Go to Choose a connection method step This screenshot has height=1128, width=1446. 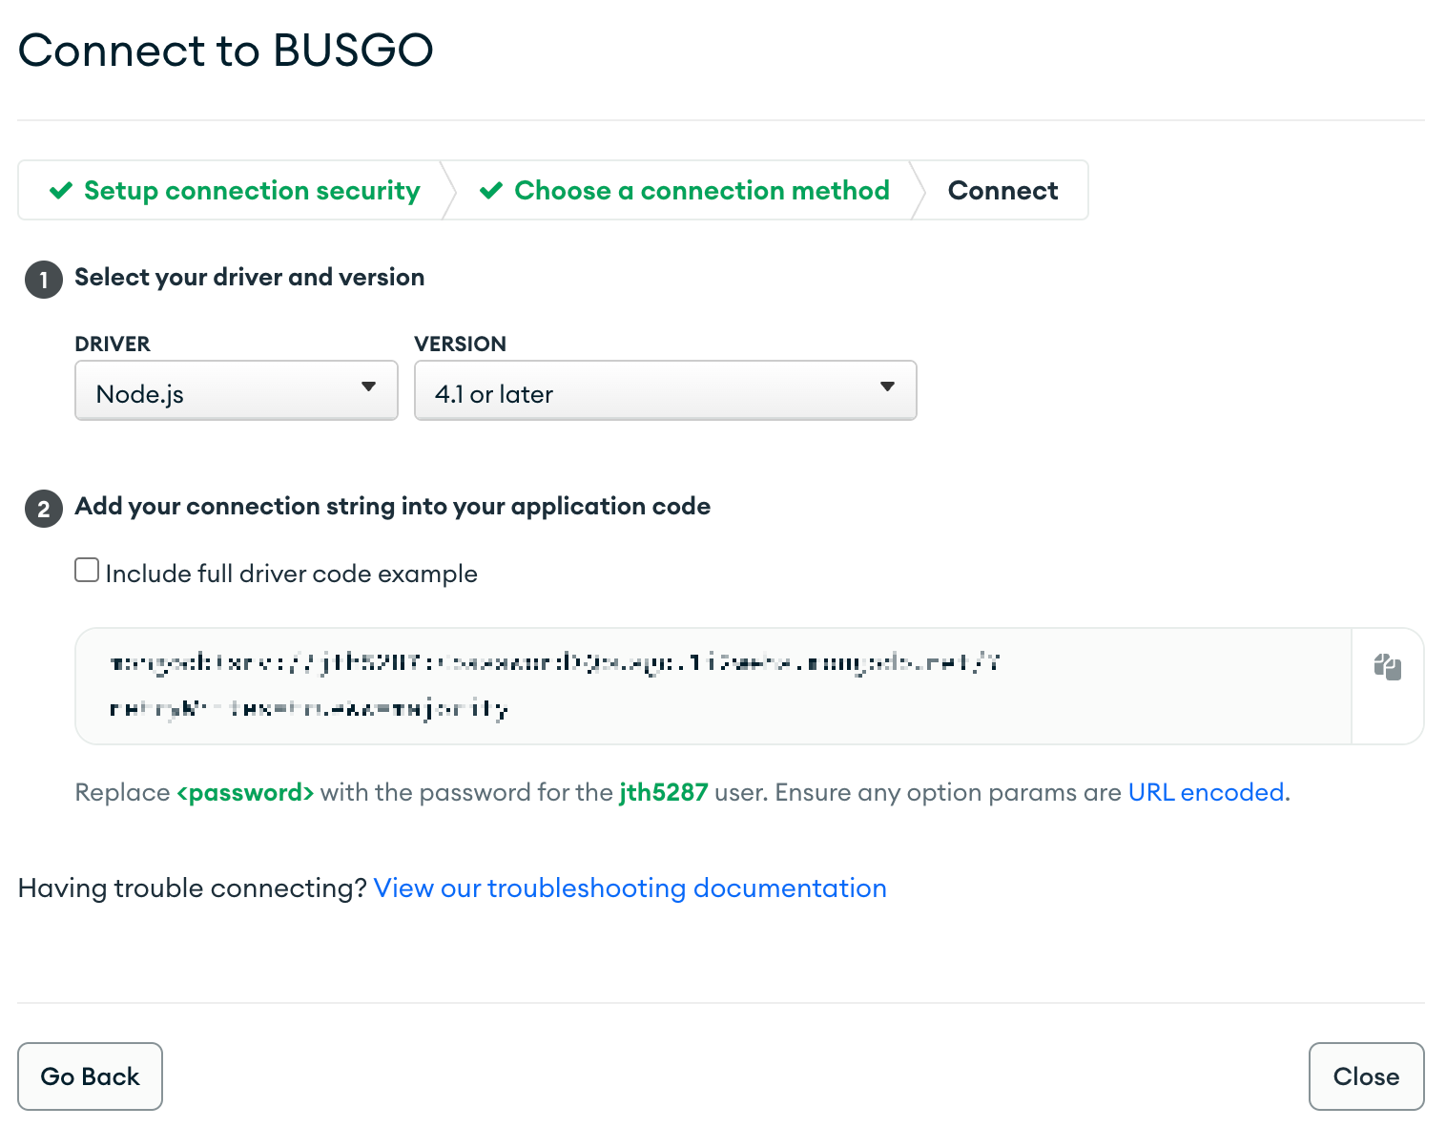tap(685, 191)
